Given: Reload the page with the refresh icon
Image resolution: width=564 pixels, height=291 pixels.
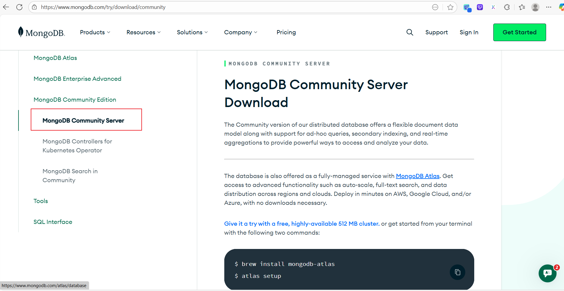Looking at the screenshot, I should (19, 7).
